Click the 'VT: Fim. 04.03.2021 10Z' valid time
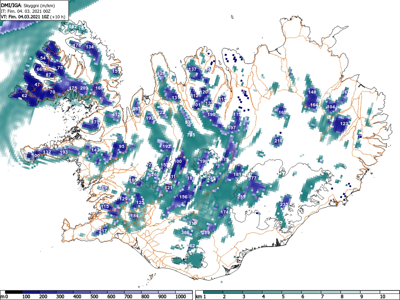Image resolution: width=400 pixels, height=300 pixels. (25, 17)
